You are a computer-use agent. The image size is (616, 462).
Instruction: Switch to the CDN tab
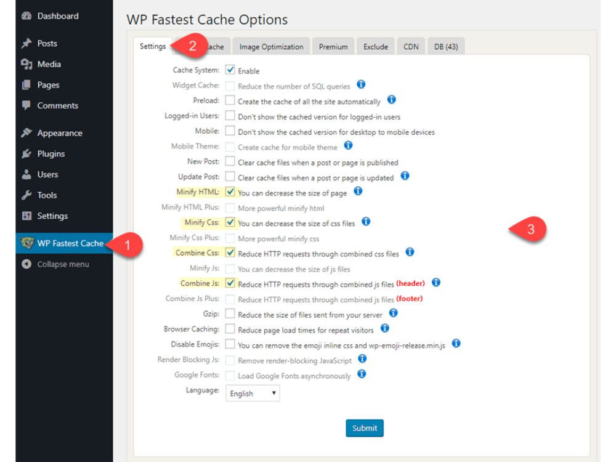[411, 47]
